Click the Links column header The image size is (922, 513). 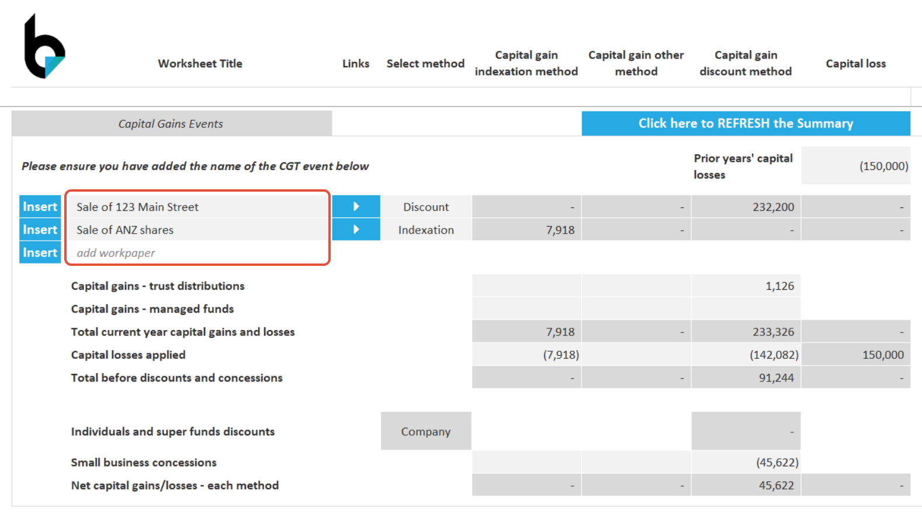click(356, 63)
